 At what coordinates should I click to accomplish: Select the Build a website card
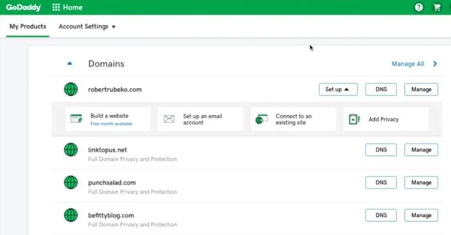(x=108, y=119)
